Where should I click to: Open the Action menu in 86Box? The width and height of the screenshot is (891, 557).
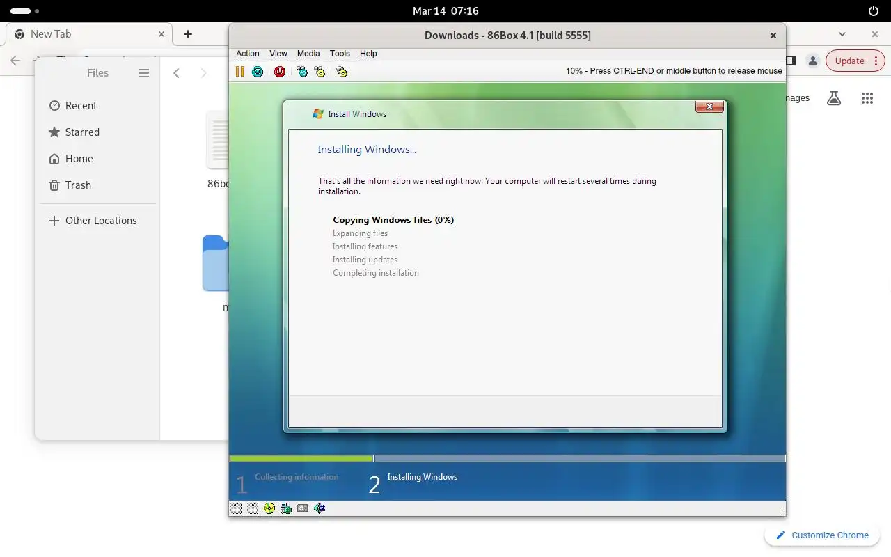[x=247, y=54]
